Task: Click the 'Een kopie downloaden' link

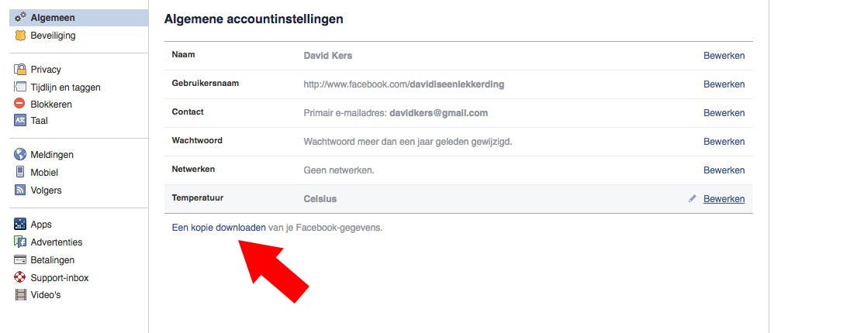Action: pyautogui.click(x=218, y=228)
